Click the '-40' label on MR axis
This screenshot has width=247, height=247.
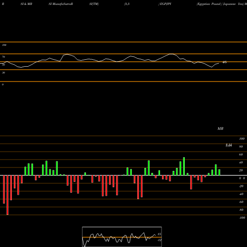click(x=241, y=194)
